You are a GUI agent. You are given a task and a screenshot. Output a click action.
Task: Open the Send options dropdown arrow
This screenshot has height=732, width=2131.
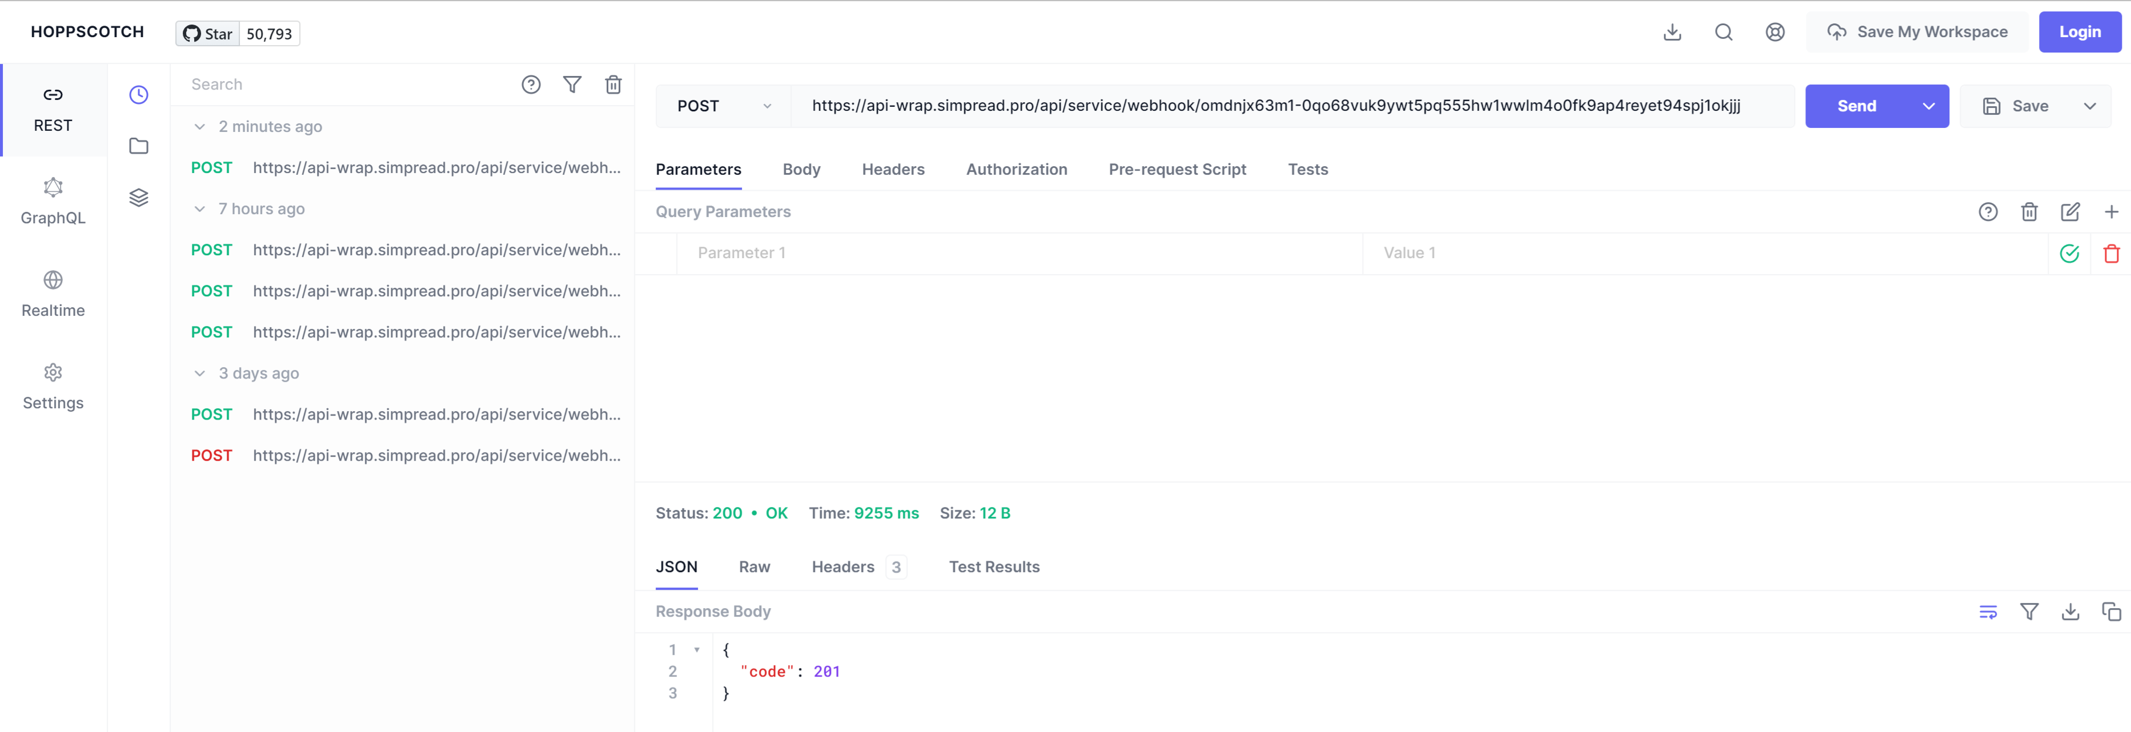coord(1928,106)
